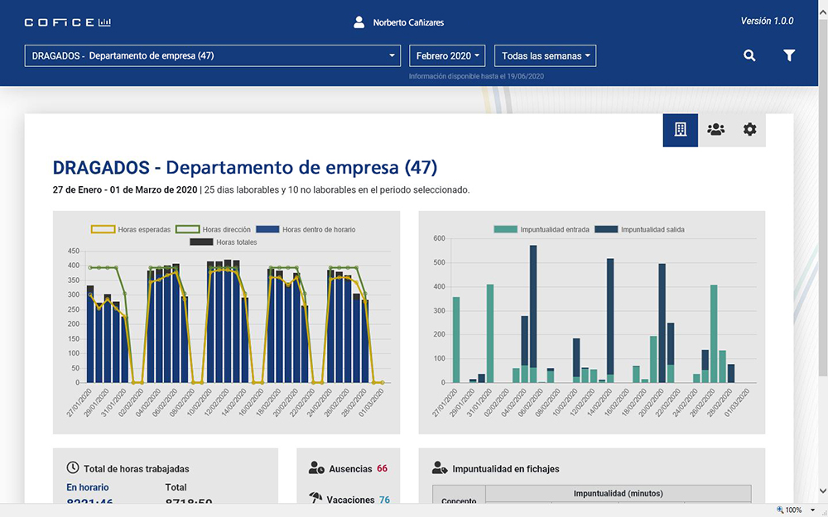Open the Febrero 2020 month dropdown
Viewport: 828px width, 517px height.
click(448, 56)
